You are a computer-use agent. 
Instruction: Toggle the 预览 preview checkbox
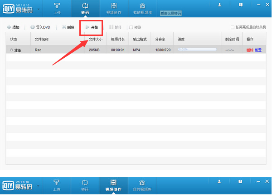pyautogui.click(x=131, y=27)
